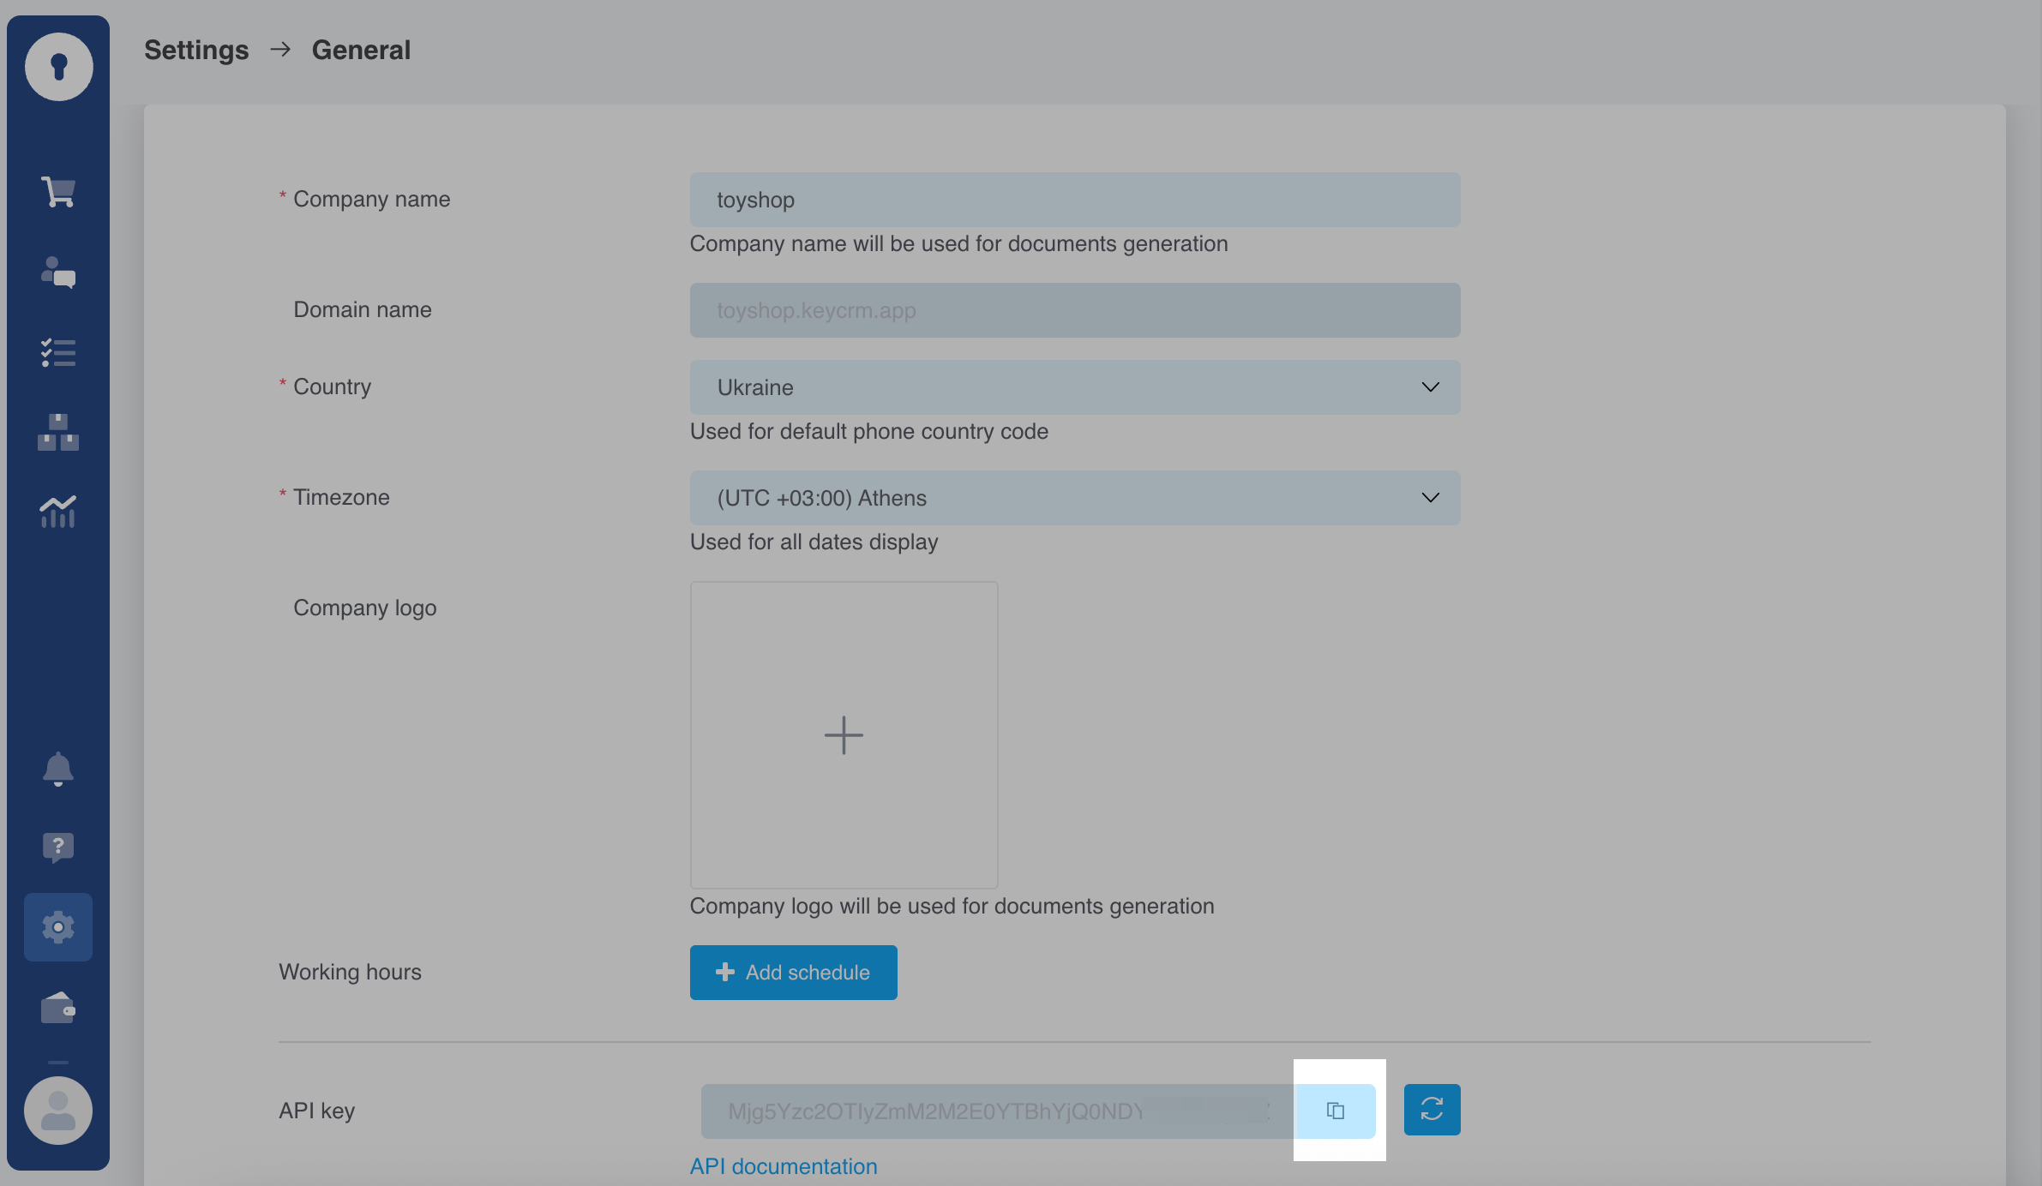Image resolution: width=2042 pixels, height=1186 pixels.
Task: Expand the Timezone dropdown showing Athens
Action: 1074,498
